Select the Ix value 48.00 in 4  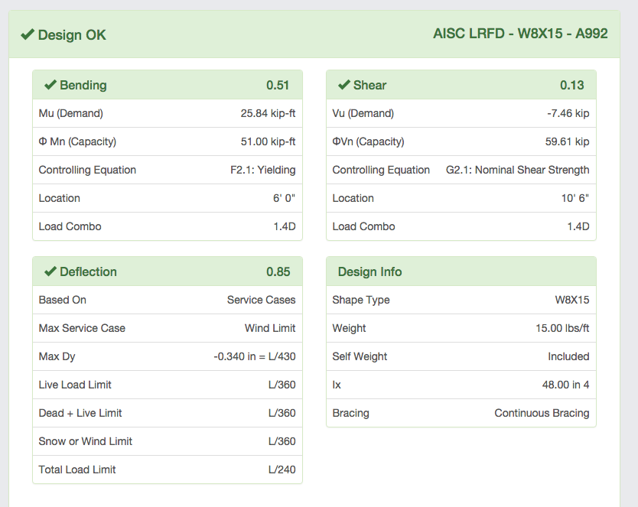point(565,385)
